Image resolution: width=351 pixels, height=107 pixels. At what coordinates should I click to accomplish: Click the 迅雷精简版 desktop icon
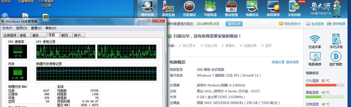point(26,1)
